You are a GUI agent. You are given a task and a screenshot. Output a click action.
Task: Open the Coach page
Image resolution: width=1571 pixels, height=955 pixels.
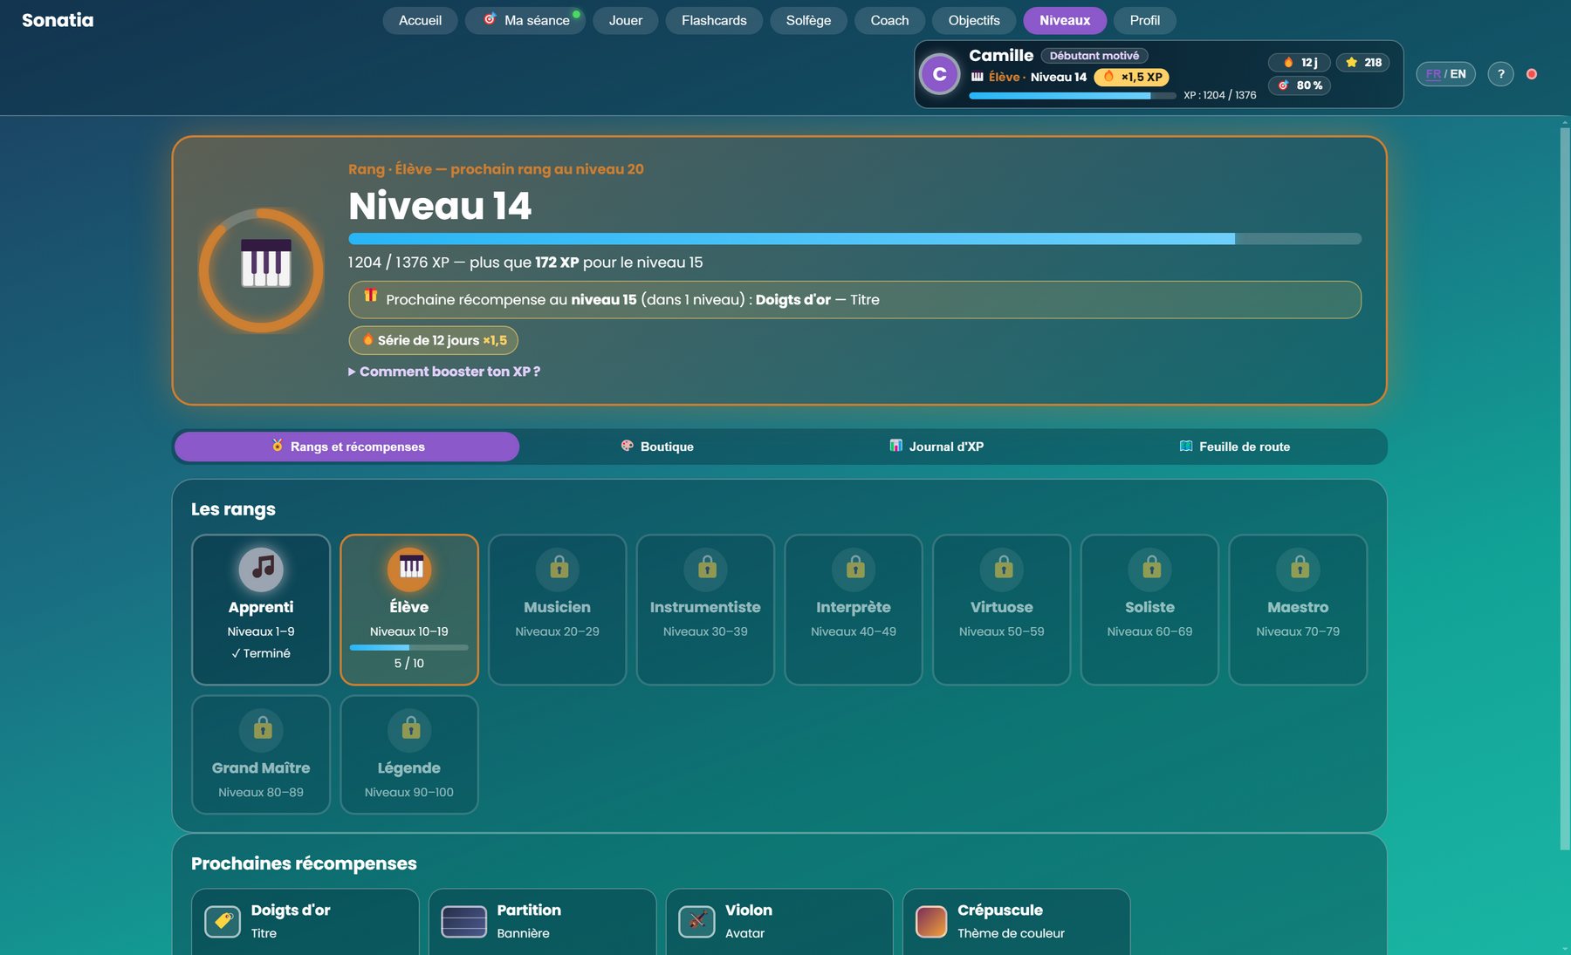889,20
